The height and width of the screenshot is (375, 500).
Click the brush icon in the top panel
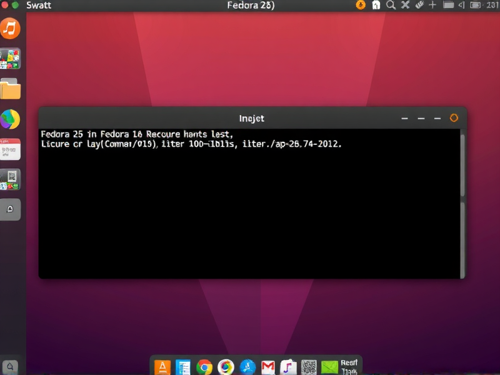pos(419,6)
